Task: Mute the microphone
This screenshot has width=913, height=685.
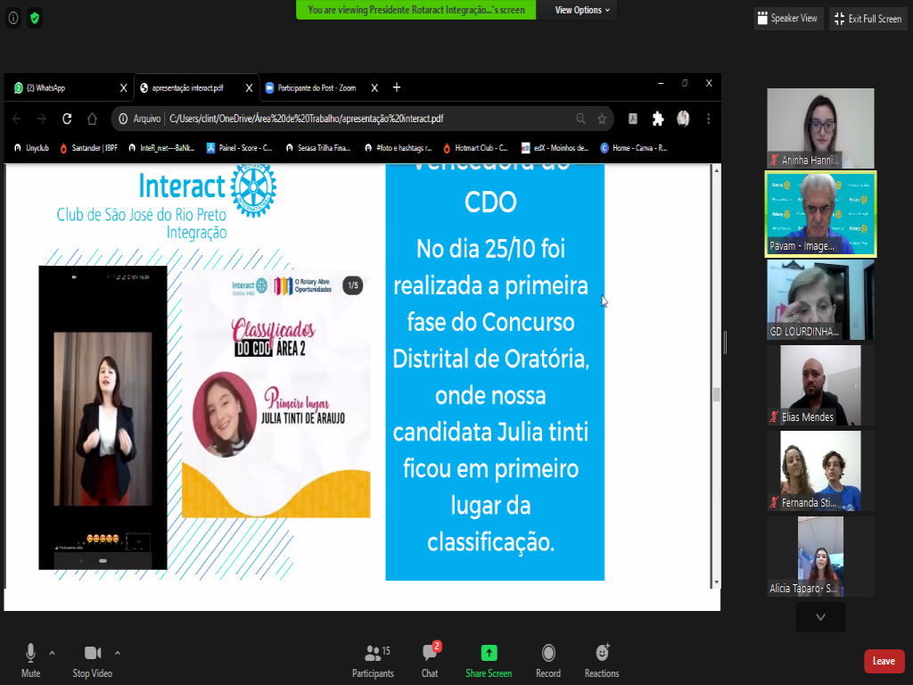Action: tap(31, 660)
